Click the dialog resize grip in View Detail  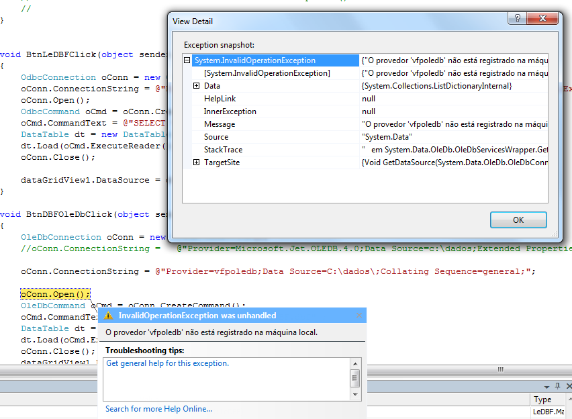point(555,234)
